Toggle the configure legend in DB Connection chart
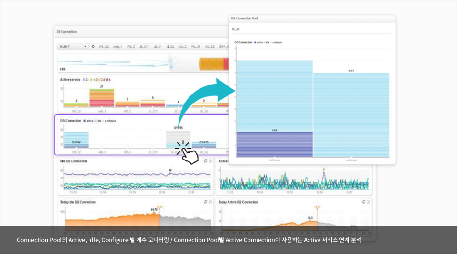457x254 pixels. pyautogui.click(x=109, y=121)
